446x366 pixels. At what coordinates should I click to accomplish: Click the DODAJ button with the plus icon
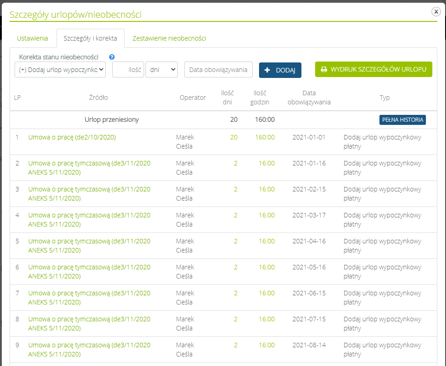tap(280, 70)
